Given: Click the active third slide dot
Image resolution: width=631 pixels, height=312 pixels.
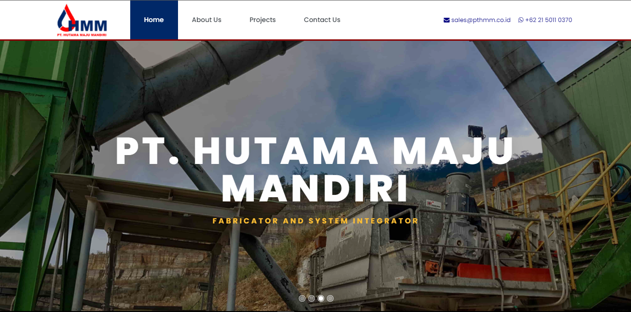Looking at the screenshot, I should pyautogui.click(x=321, y=298).
